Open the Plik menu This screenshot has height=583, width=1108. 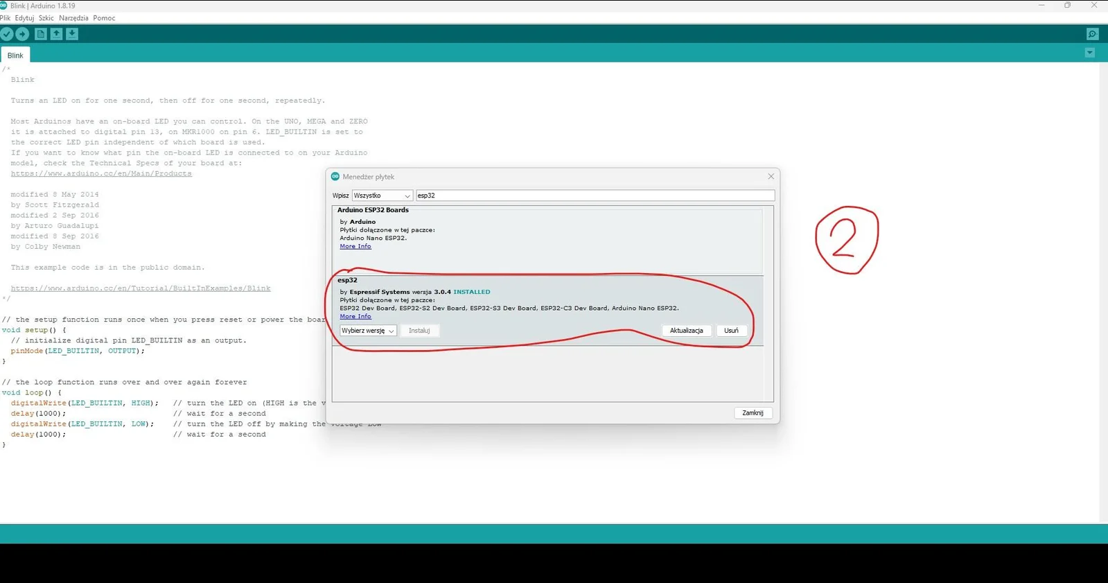click(6, 18)
